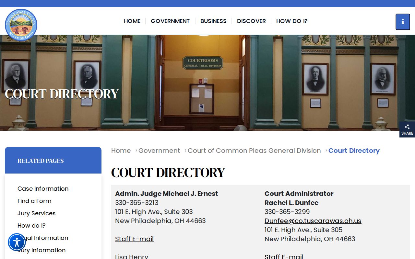Viewport: 415px width, 259px height.
Task: Select Rachel L. Dunfee name
Action: coord(291,203)
